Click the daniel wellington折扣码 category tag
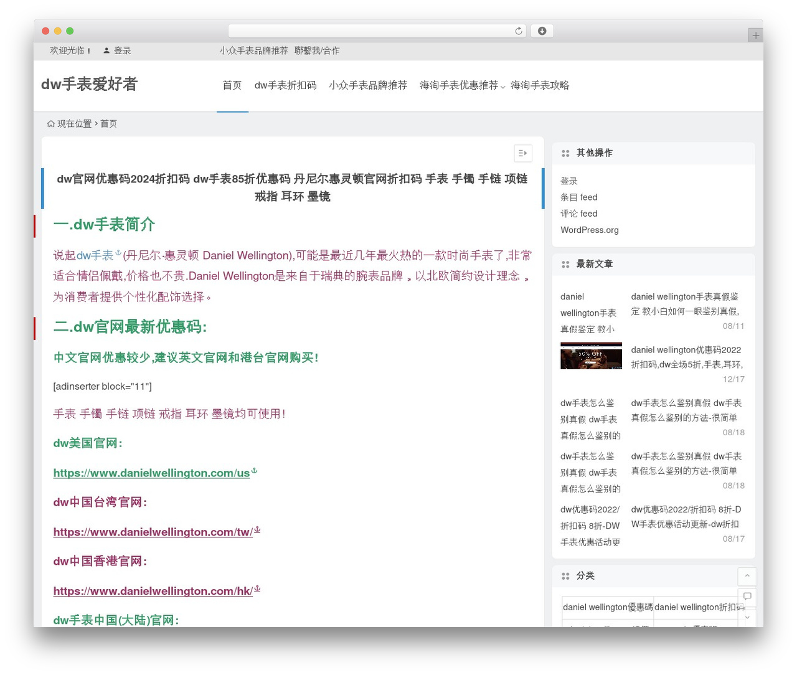Image resolution: width=797 pixels, height=675 pixels. click(699, 607)
